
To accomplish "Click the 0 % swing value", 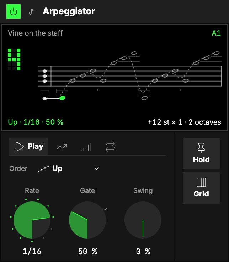I will (143, 251).
